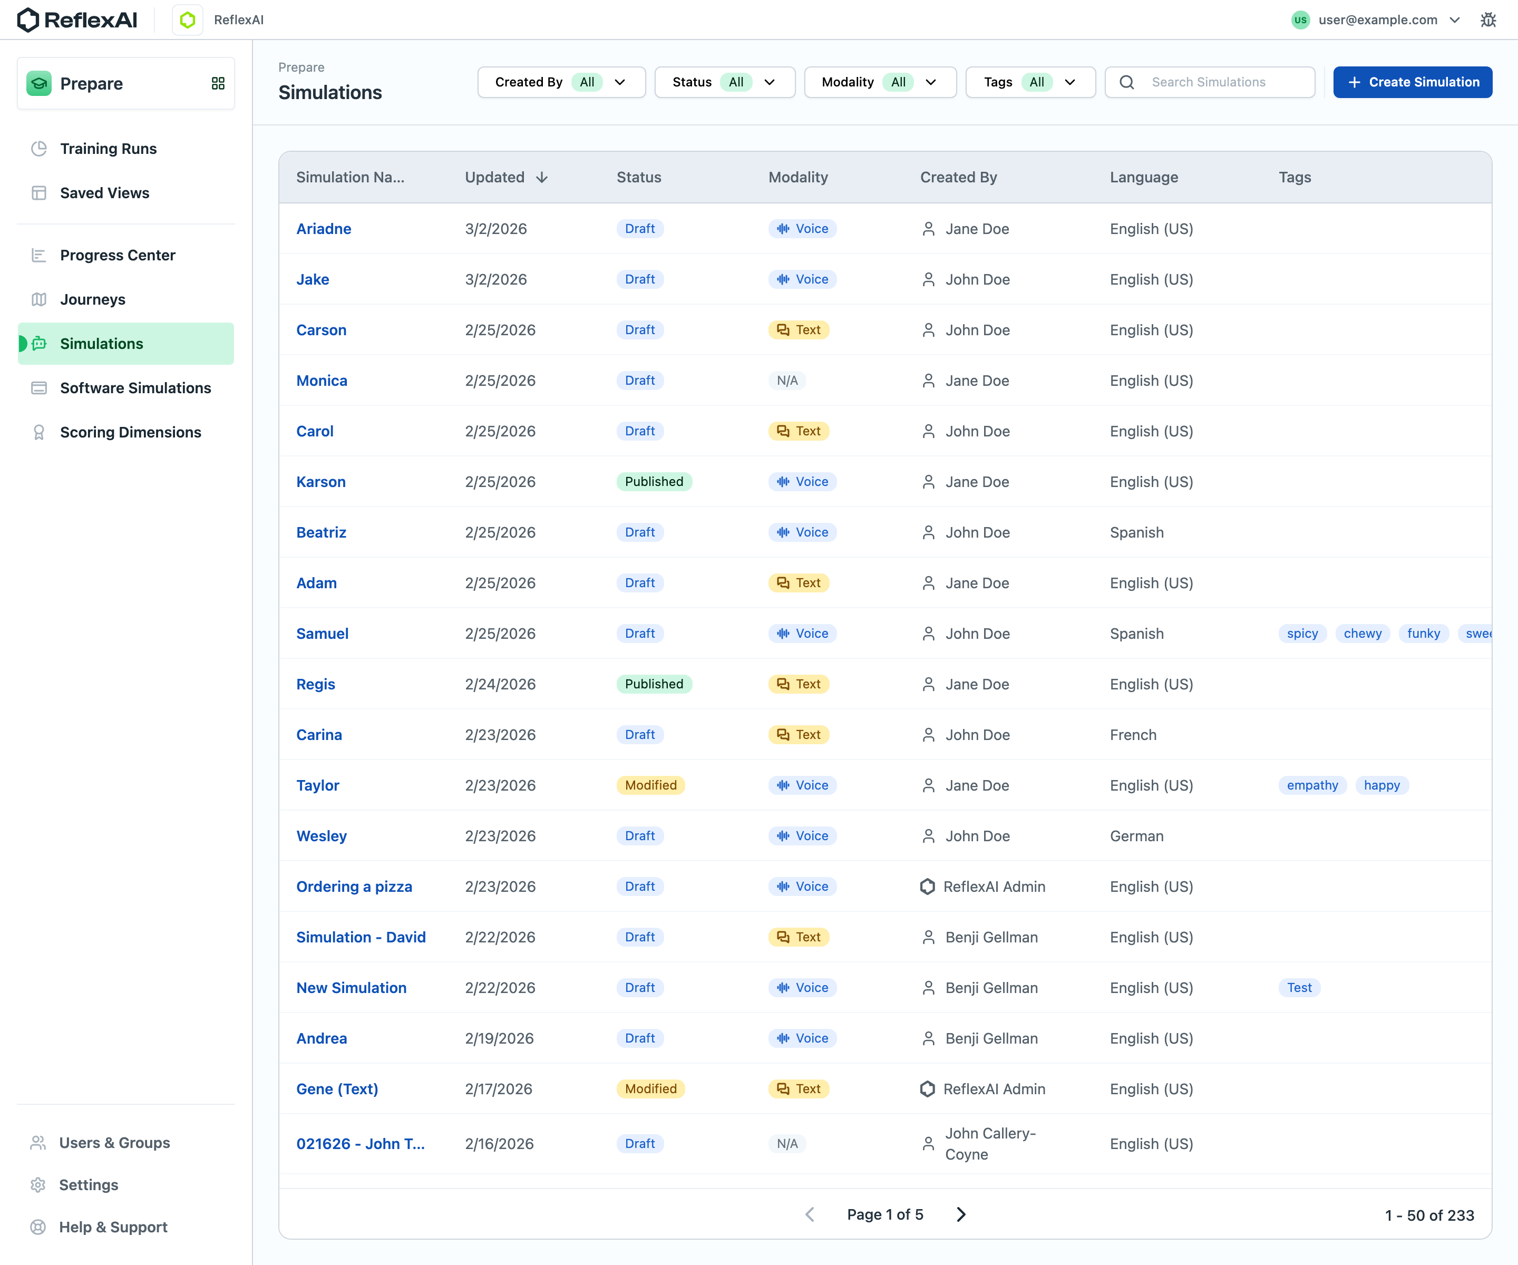This screenshot has width=1518, height=1265.
Task: Click the person icon in Ariadne row
Action: [929, 229]
